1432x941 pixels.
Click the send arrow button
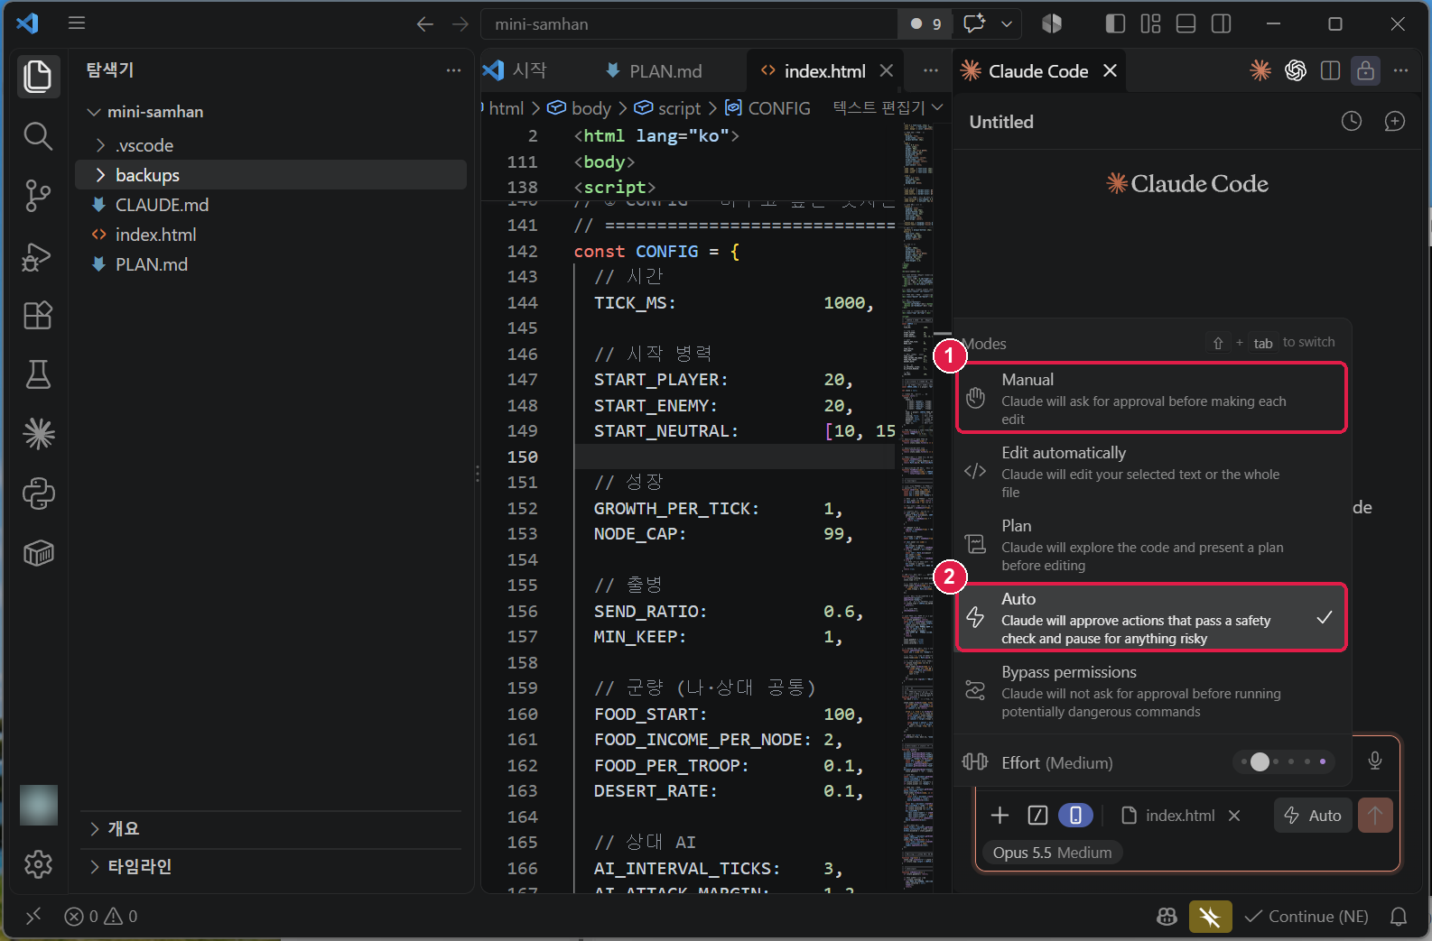(x=1375, y=816)
